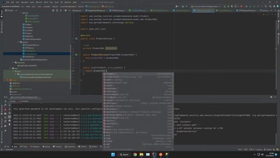
Task: Switch to Console tab in Run panel
Action: (12, 101)
